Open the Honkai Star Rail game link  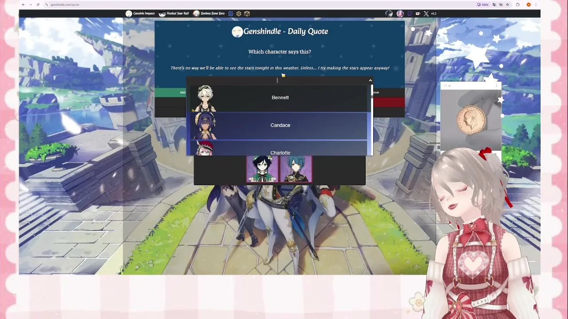[174, 14]
